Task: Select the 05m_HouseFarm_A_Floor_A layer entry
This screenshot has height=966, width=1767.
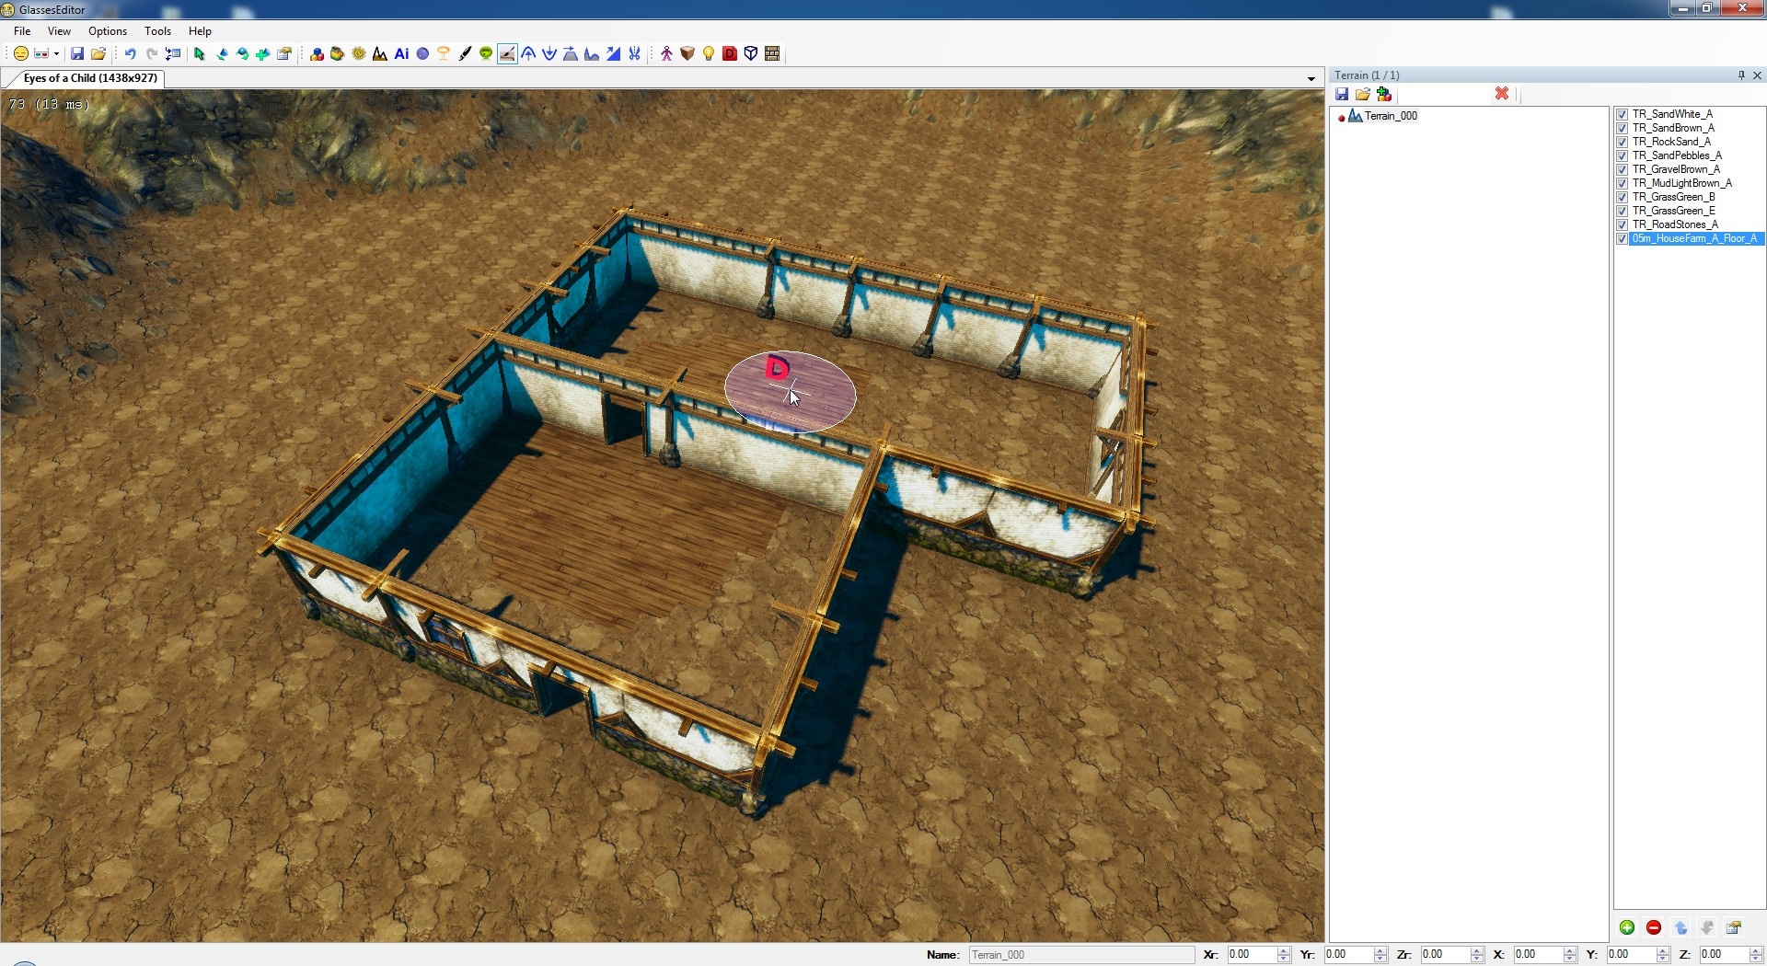Action: coord(1694,239)
